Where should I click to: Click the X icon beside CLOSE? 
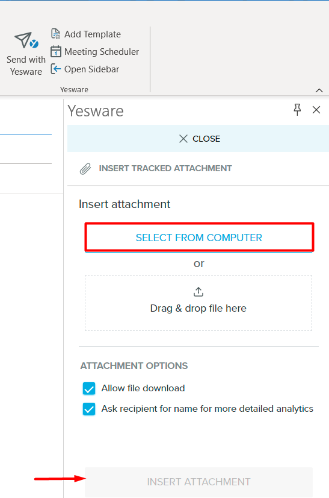[x=183, y=139]
